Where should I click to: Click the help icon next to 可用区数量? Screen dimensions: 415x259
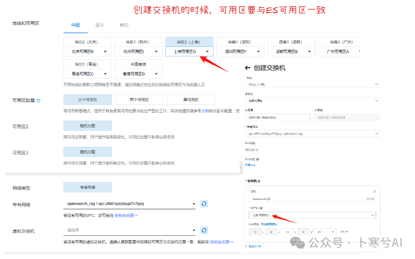coord(38,100)
